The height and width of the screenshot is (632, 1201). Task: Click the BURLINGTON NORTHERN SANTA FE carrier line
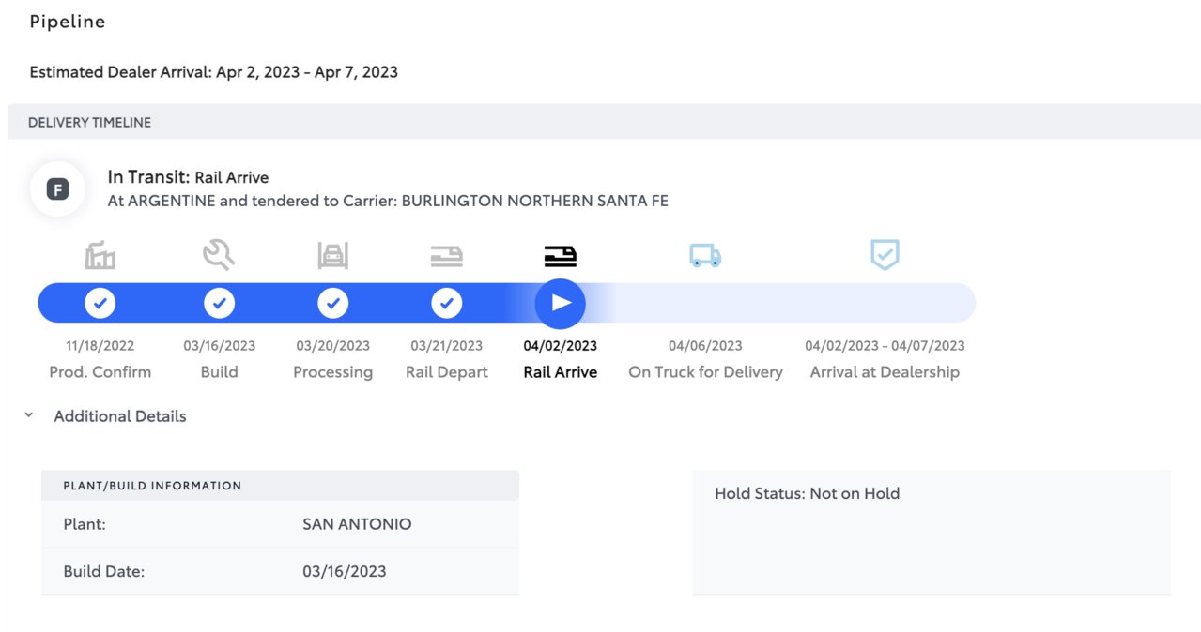point(388,201)
